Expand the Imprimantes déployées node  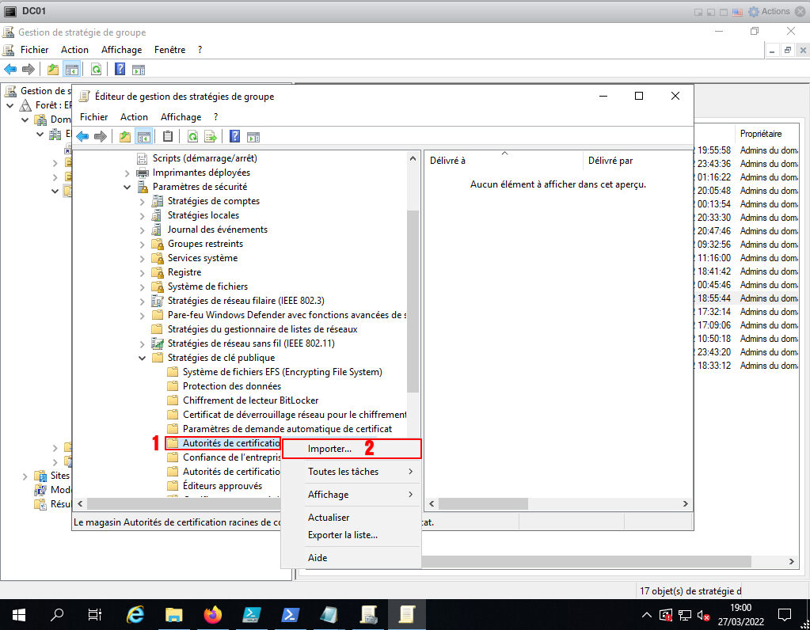click(x=127, y=173)
